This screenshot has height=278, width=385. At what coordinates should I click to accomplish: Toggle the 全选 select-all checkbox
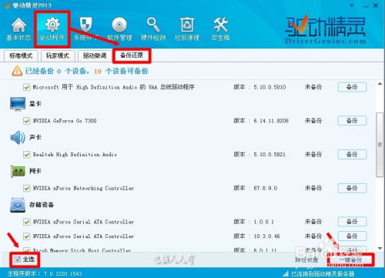(x=18, y=260)
